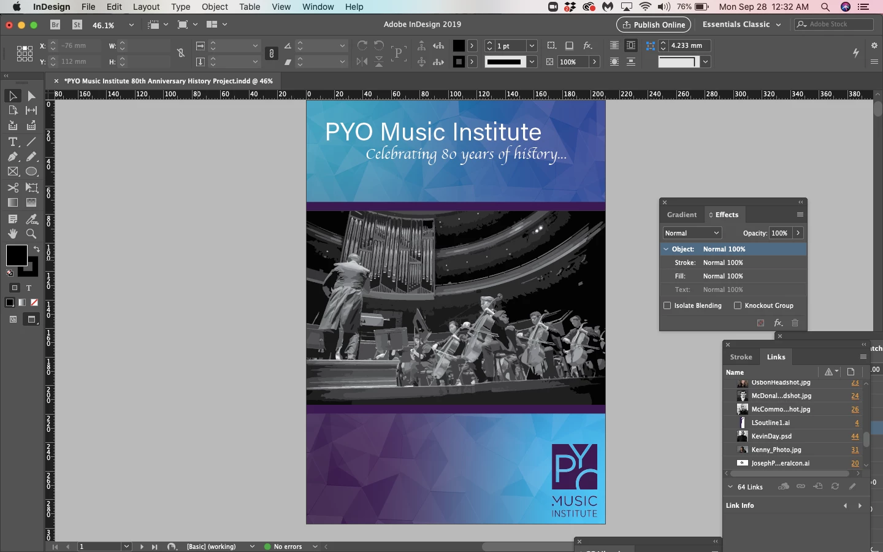Open the Object menu
The image size is (883, 552).
point(215,7)
